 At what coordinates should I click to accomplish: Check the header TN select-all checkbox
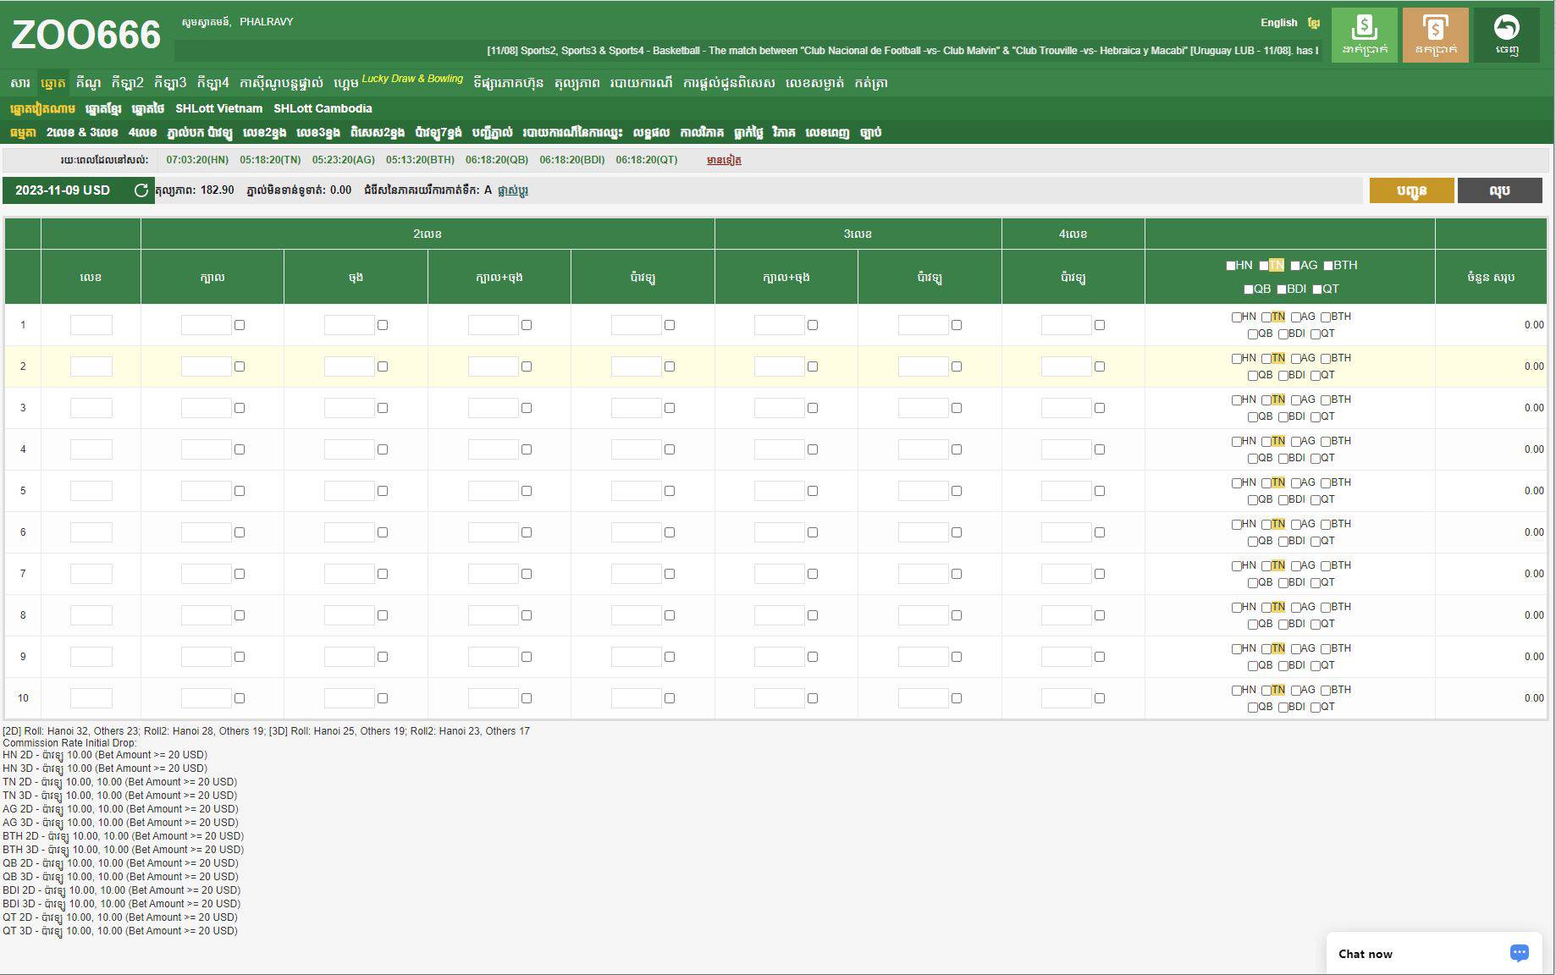(x=1264, y=266)
